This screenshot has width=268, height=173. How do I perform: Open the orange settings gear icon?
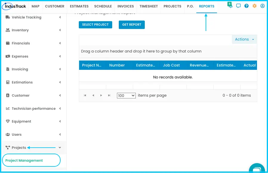[255, 6]
